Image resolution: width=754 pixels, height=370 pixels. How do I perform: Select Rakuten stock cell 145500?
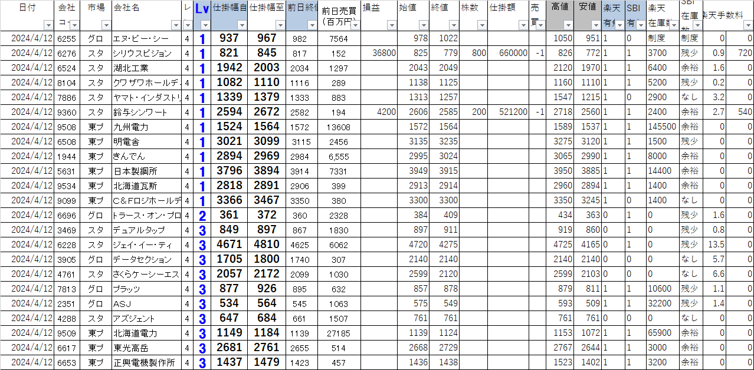663,127
